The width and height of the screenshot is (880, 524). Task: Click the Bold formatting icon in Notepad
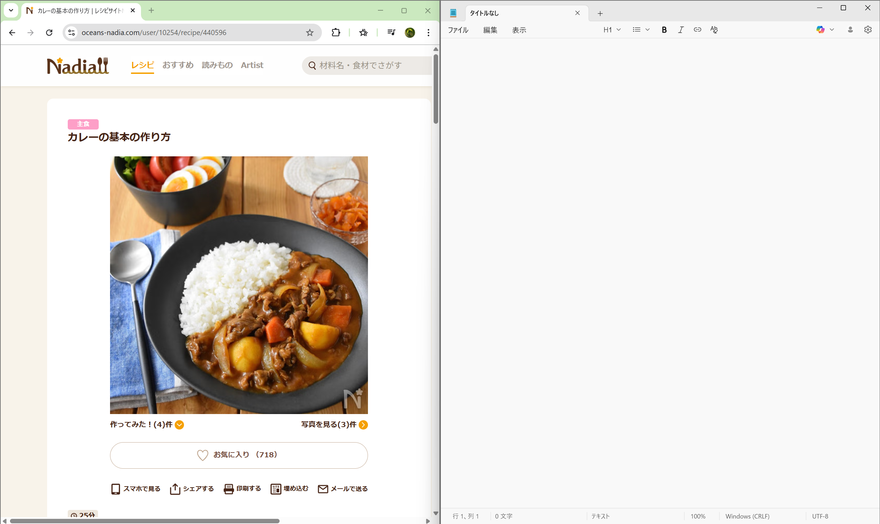tap(664, 30)
